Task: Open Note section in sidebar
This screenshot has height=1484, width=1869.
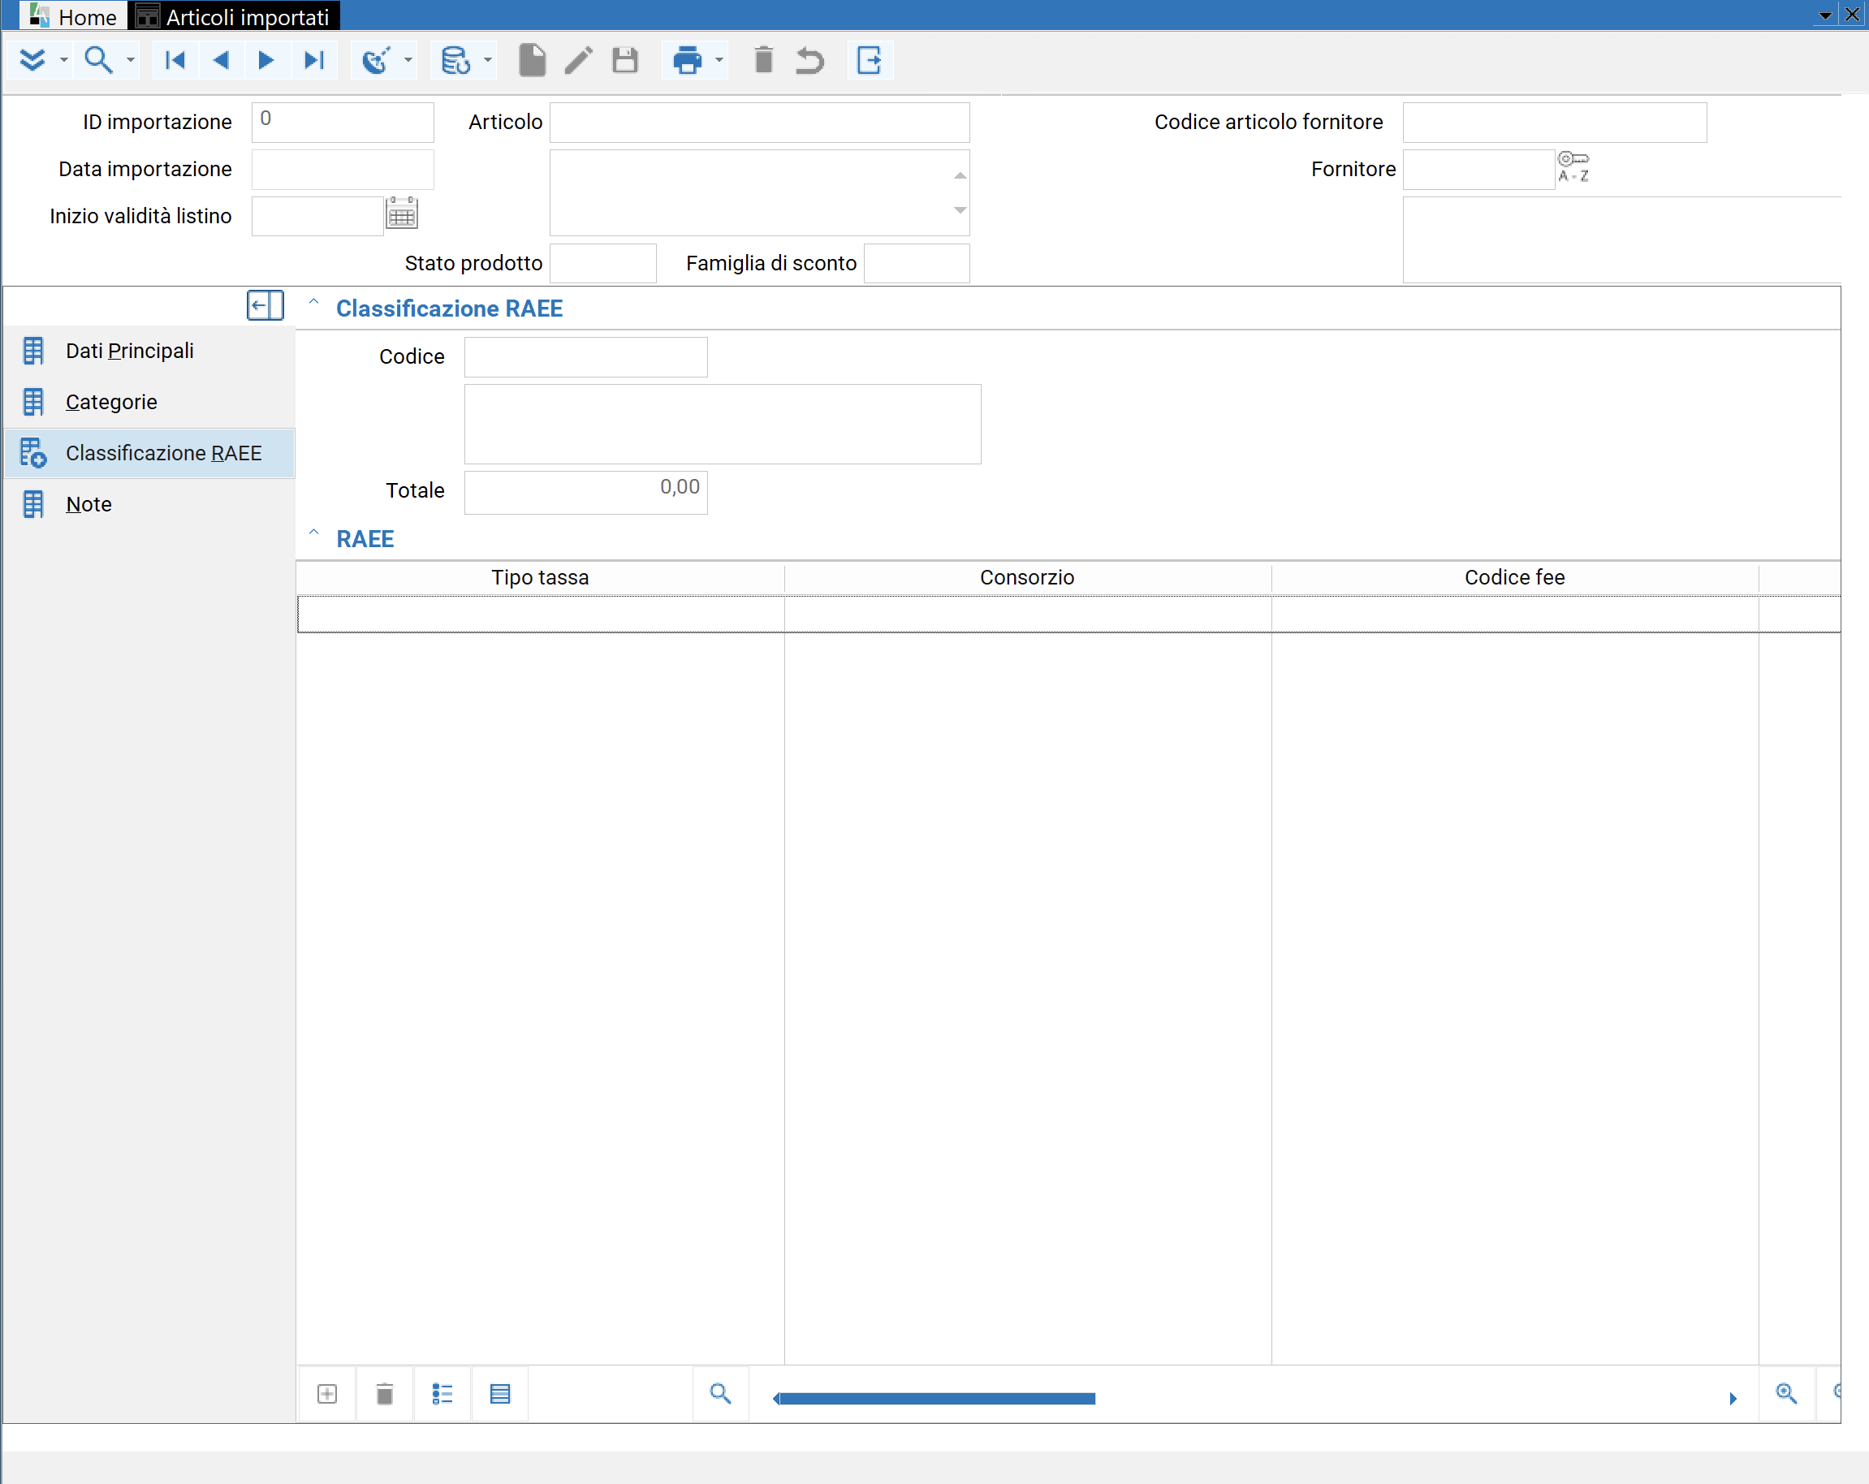Action: pos(149,504)
